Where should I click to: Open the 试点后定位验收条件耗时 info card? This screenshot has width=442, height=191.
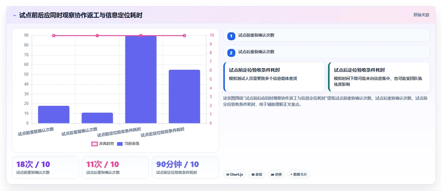[379, 77]
